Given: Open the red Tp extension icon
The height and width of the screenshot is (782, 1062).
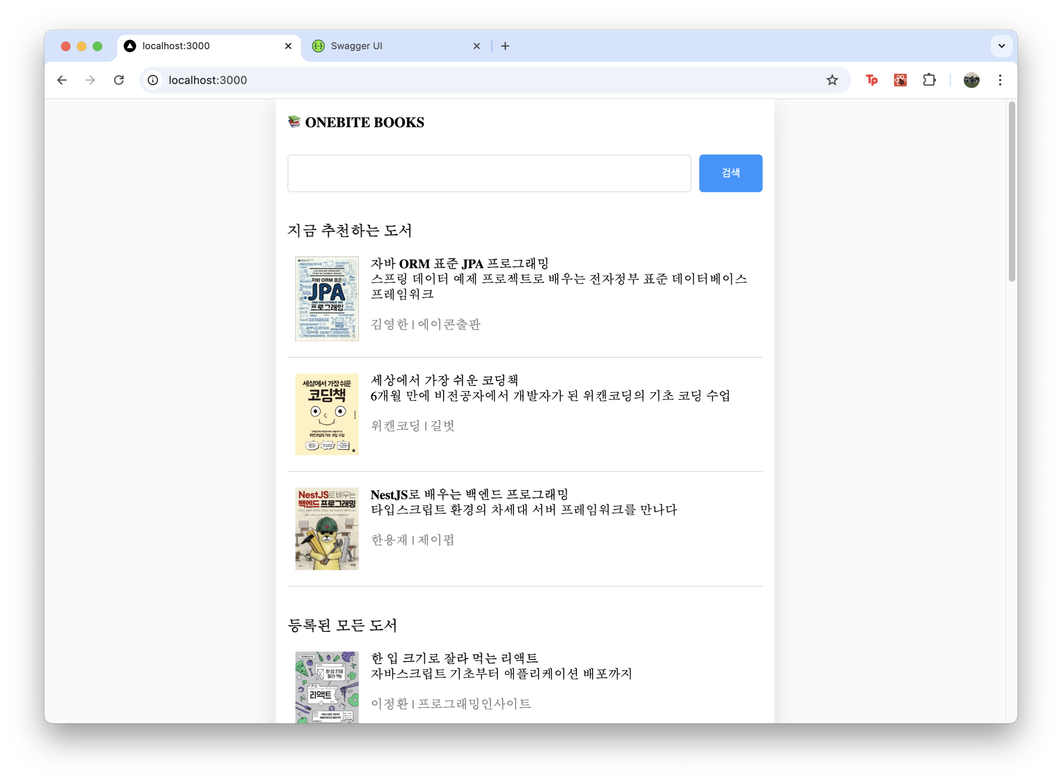Looking at the screenshot, I should tap(871, 80).
